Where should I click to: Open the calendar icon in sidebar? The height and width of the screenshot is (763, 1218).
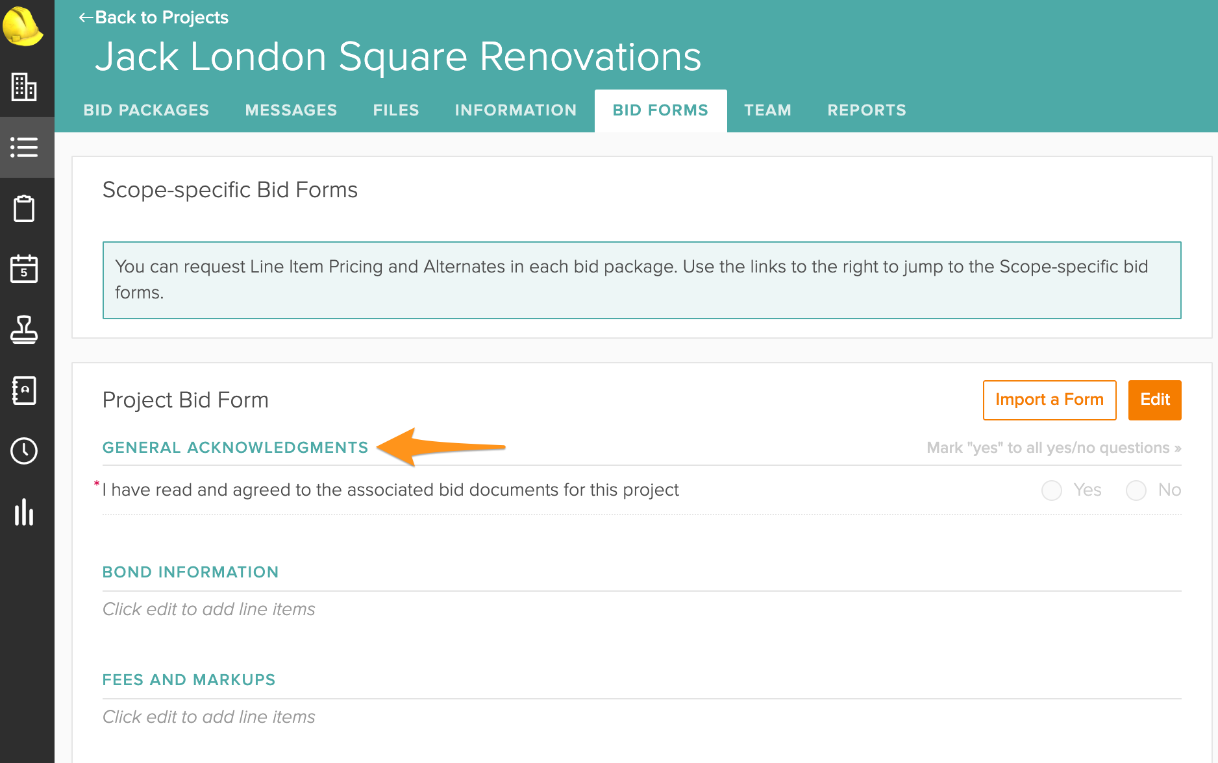click(24, 269)
